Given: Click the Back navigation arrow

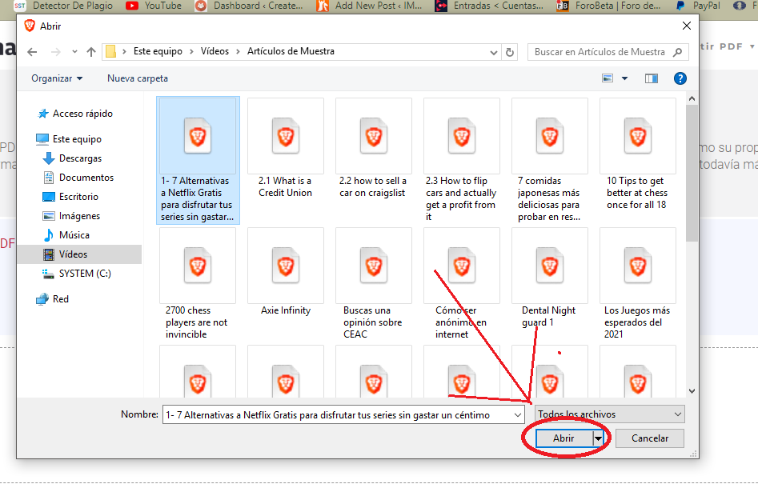Looking at the screenshot, I should click(x=32, y=52).
